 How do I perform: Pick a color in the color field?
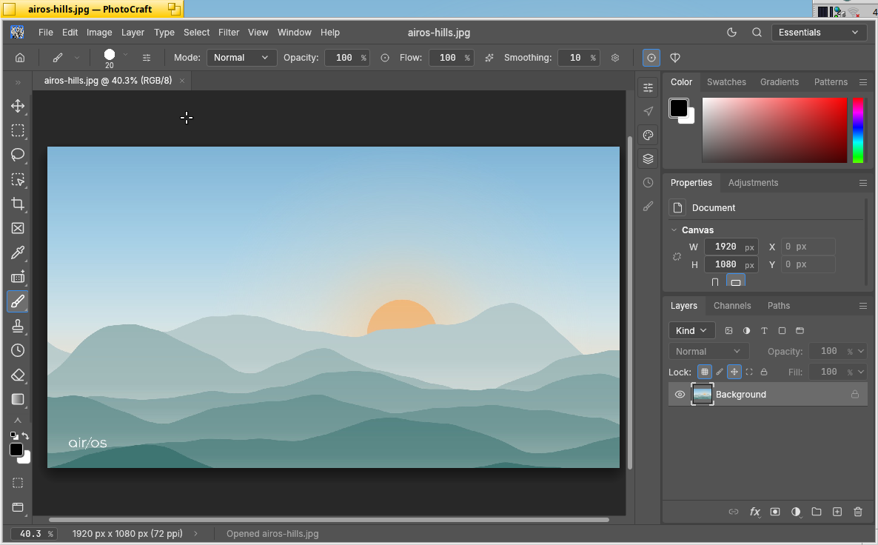pyautogui.click(x=775, y=130)
